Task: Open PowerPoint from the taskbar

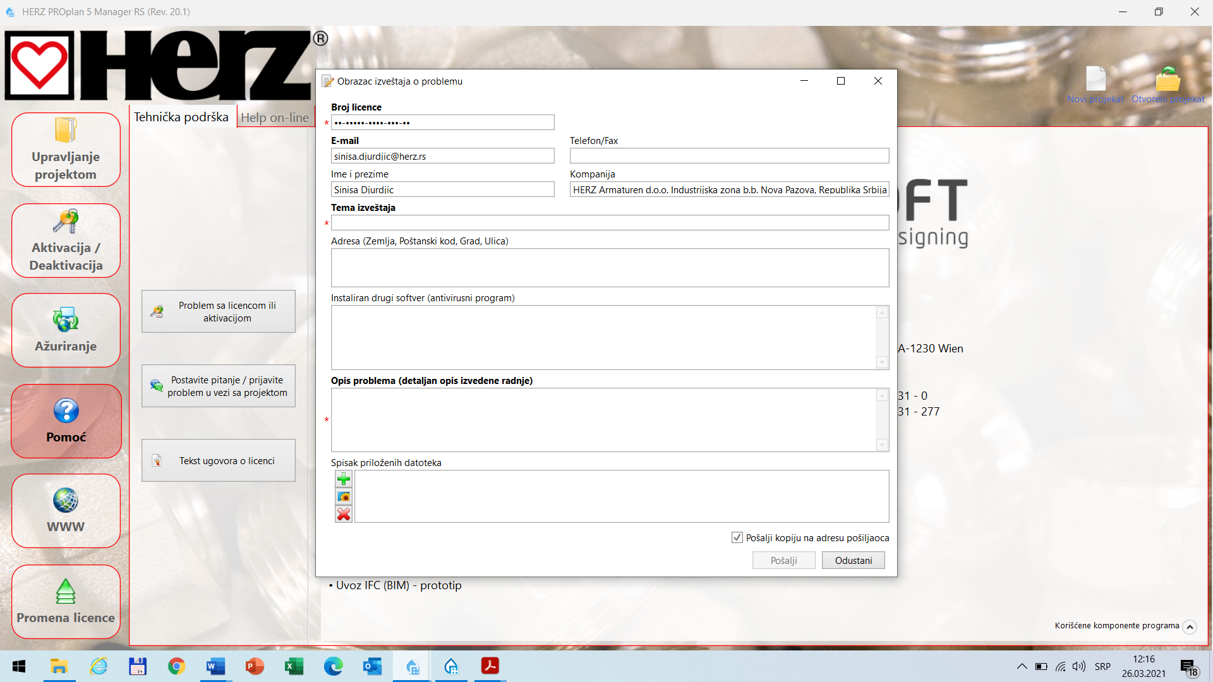Action: (255, 666)
